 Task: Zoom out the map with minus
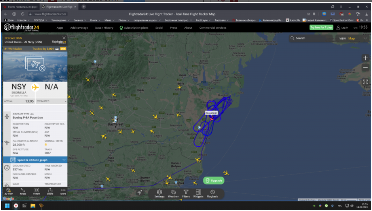365,68
